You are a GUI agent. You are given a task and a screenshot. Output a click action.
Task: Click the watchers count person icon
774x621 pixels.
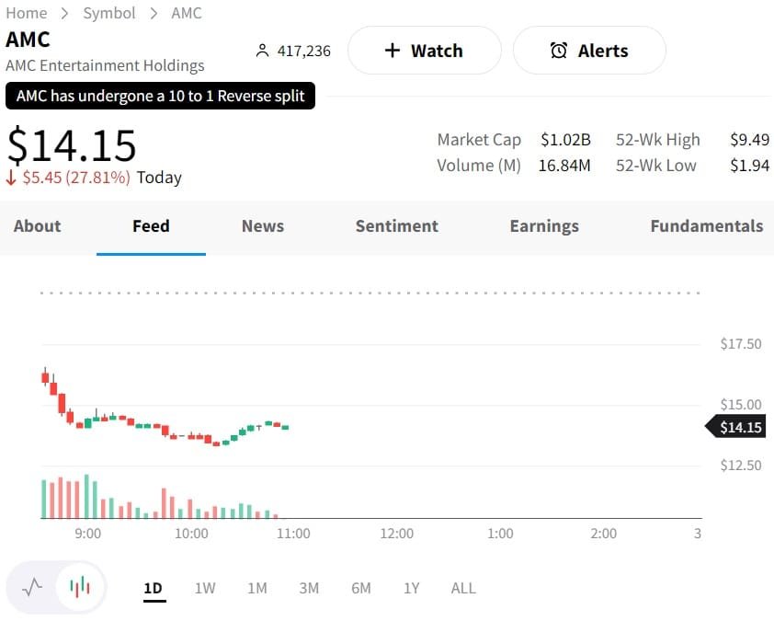[x=262, y=52]
